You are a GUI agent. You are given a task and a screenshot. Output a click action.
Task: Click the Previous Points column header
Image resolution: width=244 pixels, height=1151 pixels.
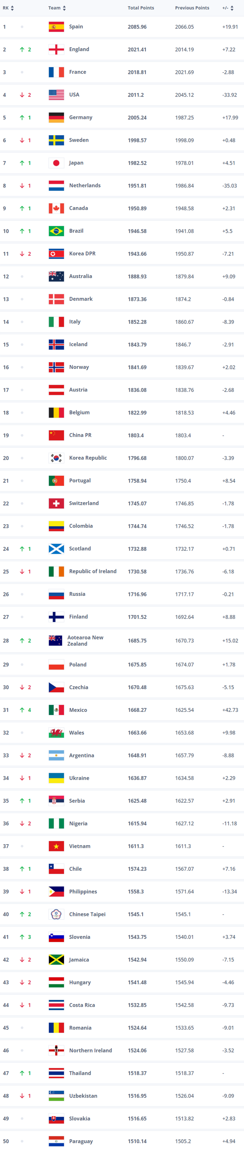[192, 8]
